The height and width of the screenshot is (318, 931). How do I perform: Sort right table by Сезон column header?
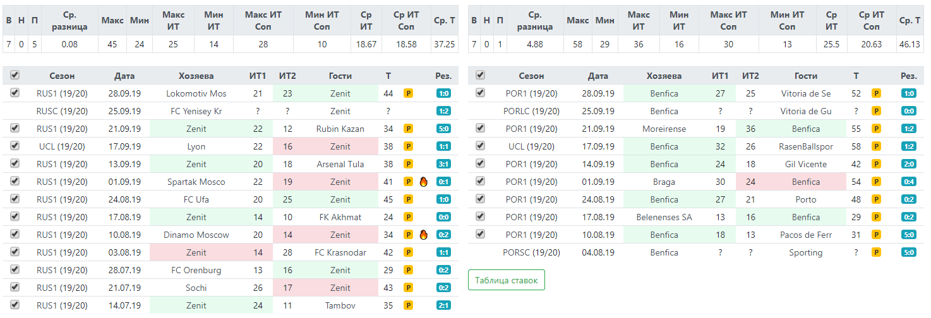(x=531, y=76)
